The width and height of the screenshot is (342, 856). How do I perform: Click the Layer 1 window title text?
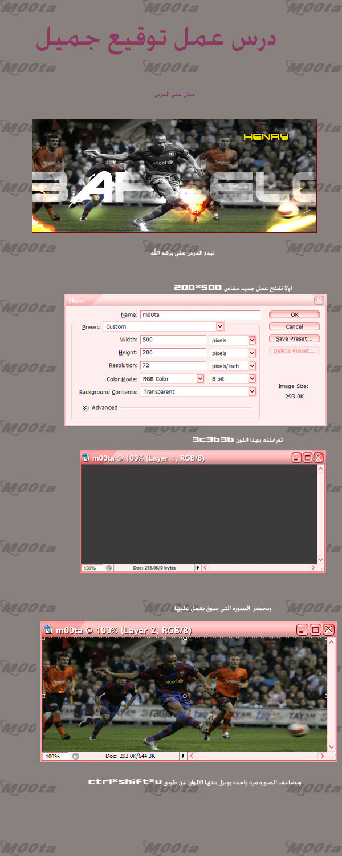[149, 458]
